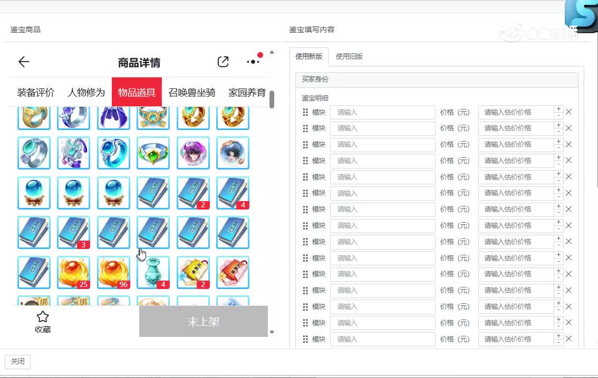Select the blue book item with badge 3
Screen dimensions: 598x378
coord(74,233)
